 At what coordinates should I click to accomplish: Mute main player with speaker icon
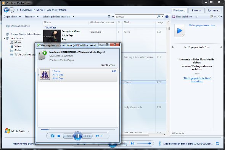click(132, 143)
